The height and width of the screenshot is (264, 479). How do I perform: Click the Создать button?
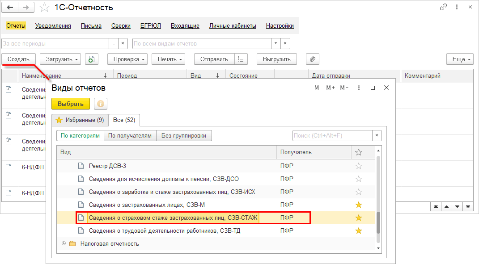point(18,59)
